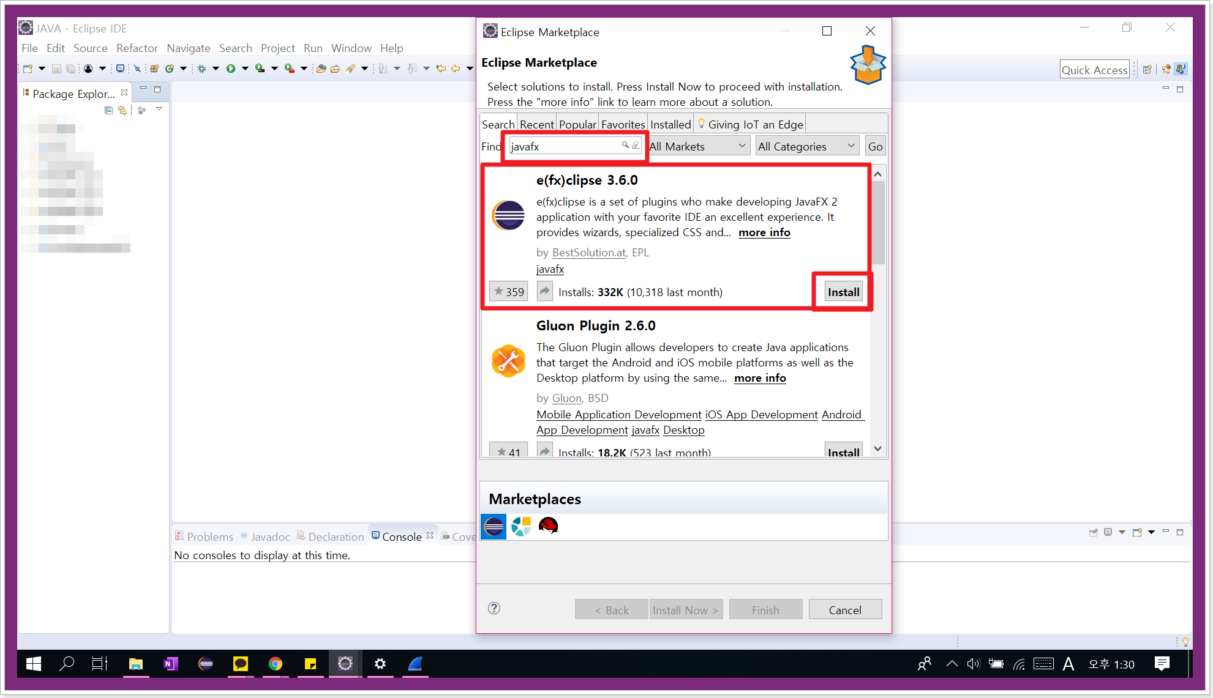Share the e(fx)clipse solution
The width and height of the screenshot is (1213, 698).
point(544,291)
